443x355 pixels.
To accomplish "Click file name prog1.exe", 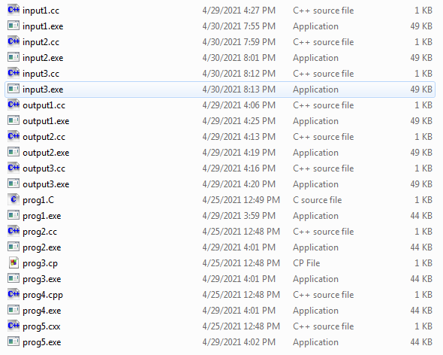I will point(42,217).
